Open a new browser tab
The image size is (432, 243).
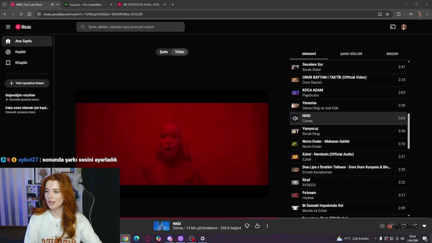point(172,5)
